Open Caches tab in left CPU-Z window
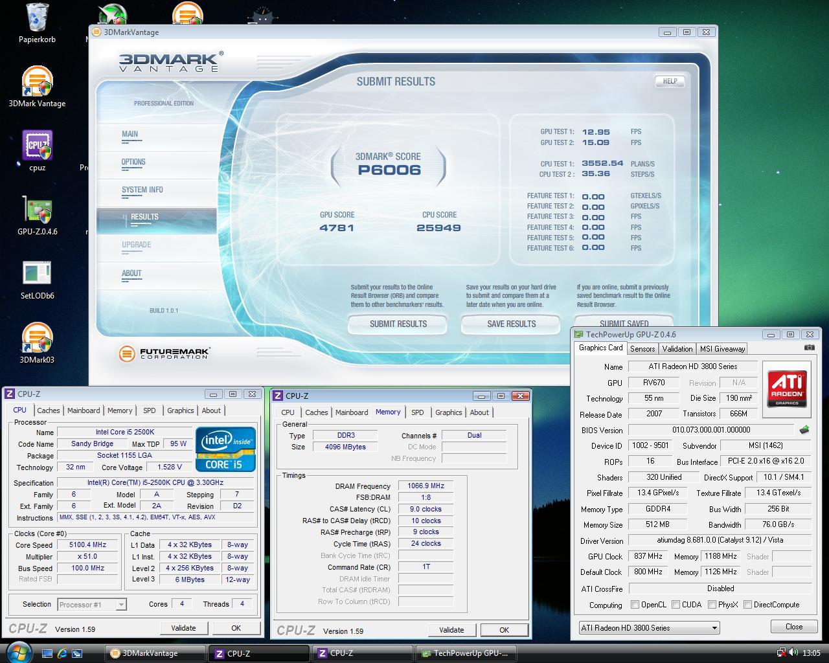The height and width of the screenshot is (663, 829). point(48,410)
